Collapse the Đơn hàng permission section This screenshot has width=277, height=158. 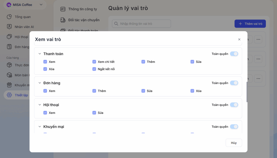pyautogui.click(x=40, y=83)
